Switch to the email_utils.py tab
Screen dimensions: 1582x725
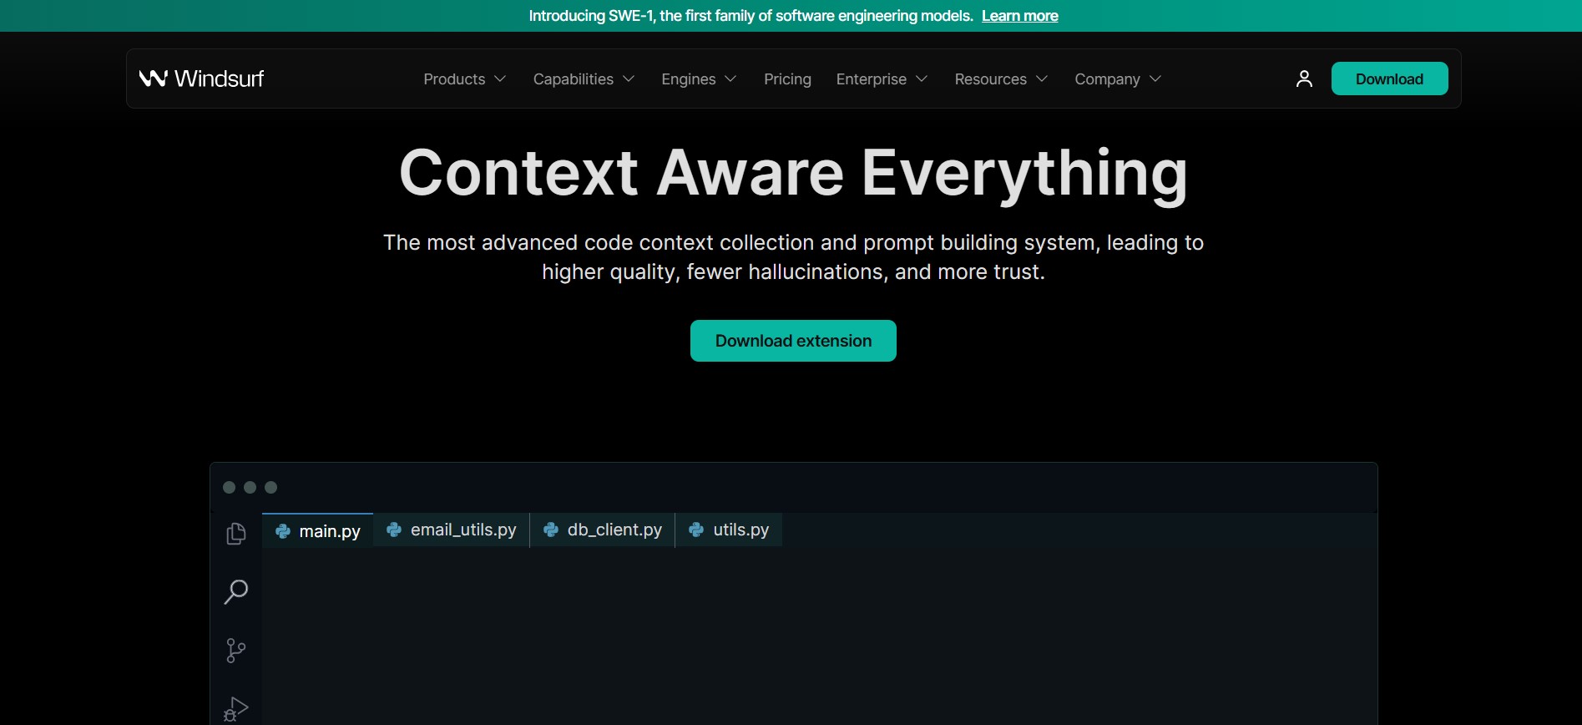click(x=452, y=530)
